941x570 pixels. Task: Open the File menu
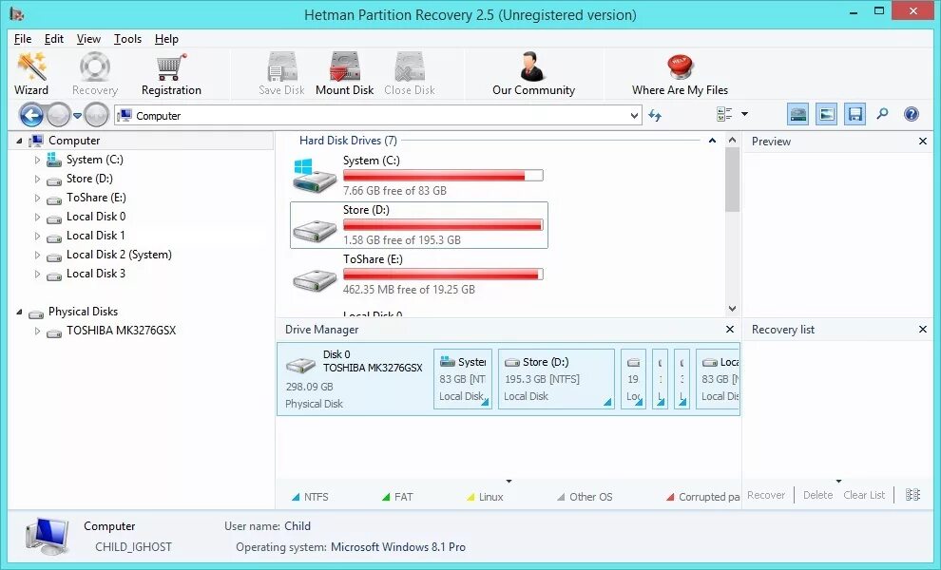[x=23, y=39]
